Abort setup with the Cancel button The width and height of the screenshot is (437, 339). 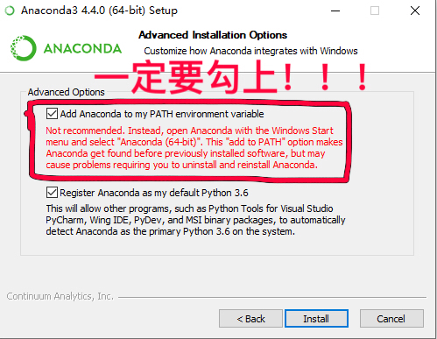click(391, 319)
